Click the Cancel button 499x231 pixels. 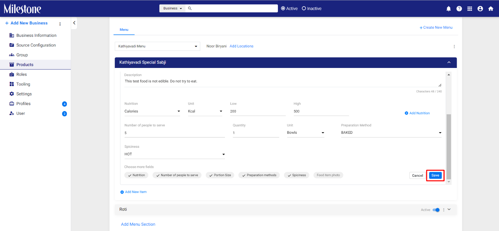(x=417, y=176)
